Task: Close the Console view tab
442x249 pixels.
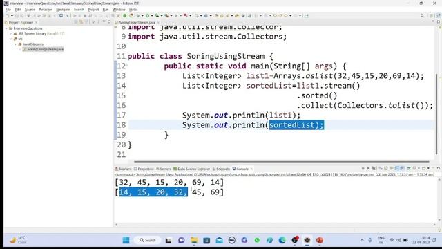Action: pyautogui.click(x=251, y=169)
